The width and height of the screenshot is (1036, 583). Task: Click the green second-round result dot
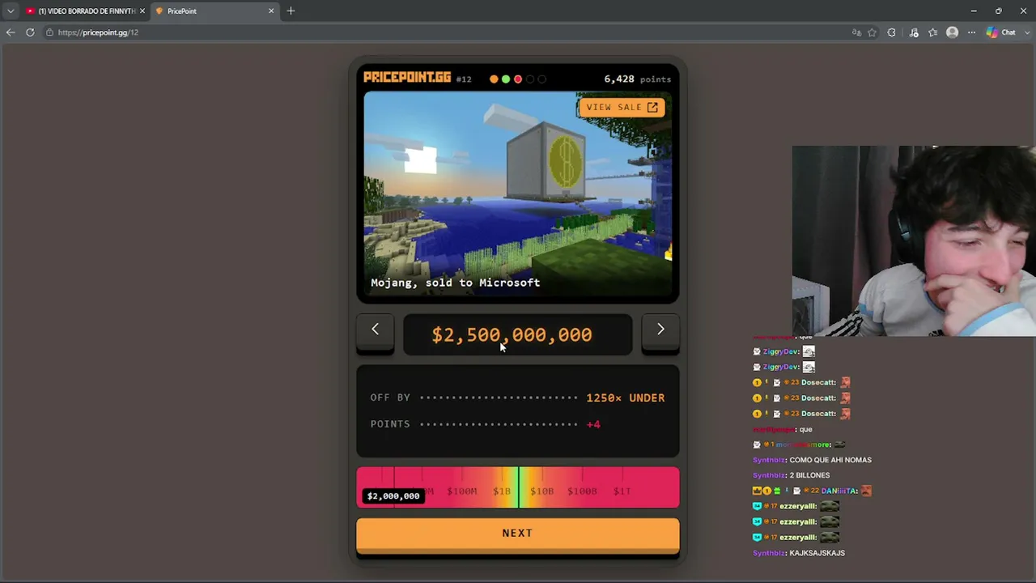(x=506, y=79)
